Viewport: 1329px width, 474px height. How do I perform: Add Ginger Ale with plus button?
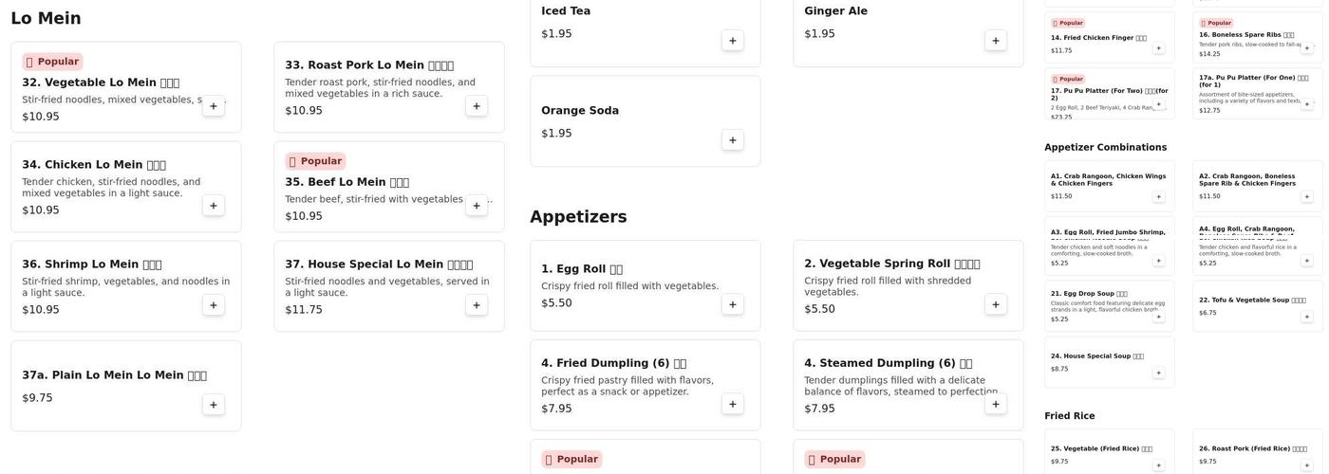(996, 41)
